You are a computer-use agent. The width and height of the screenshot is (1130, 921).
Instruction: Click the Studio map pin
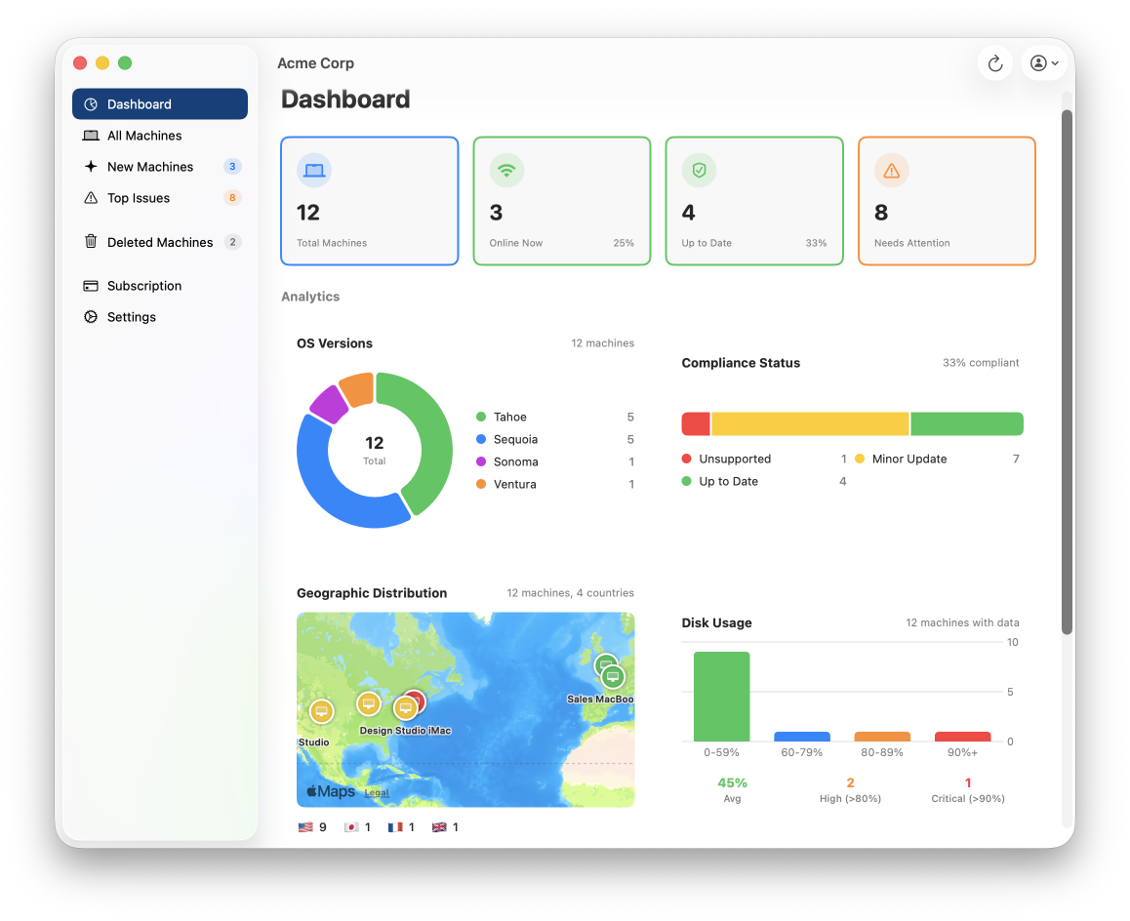[x=321, y=712]
